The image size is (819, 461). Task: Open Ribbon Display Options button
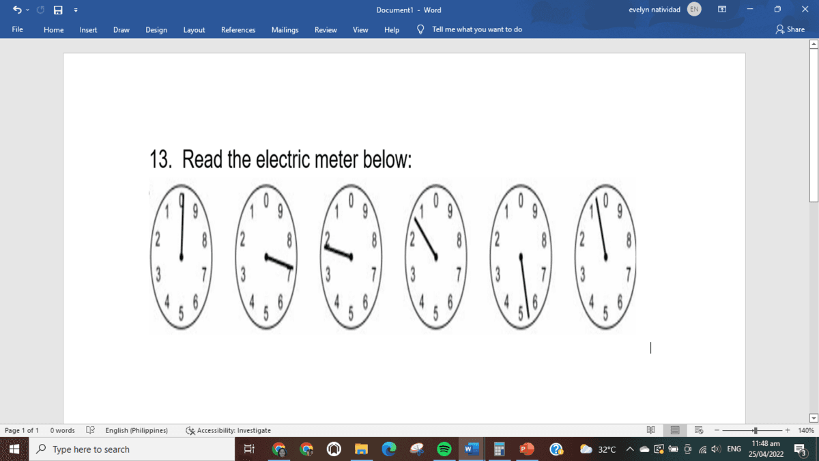click(x=721, y=10)
